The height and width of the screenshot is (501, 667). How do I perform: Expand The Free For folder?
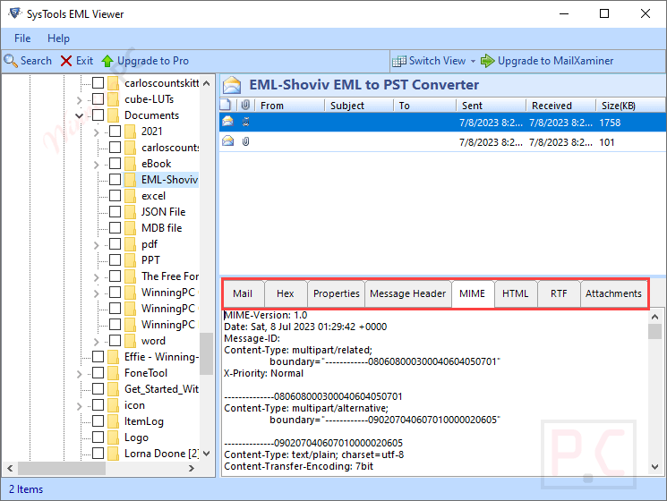pos(96,277)
